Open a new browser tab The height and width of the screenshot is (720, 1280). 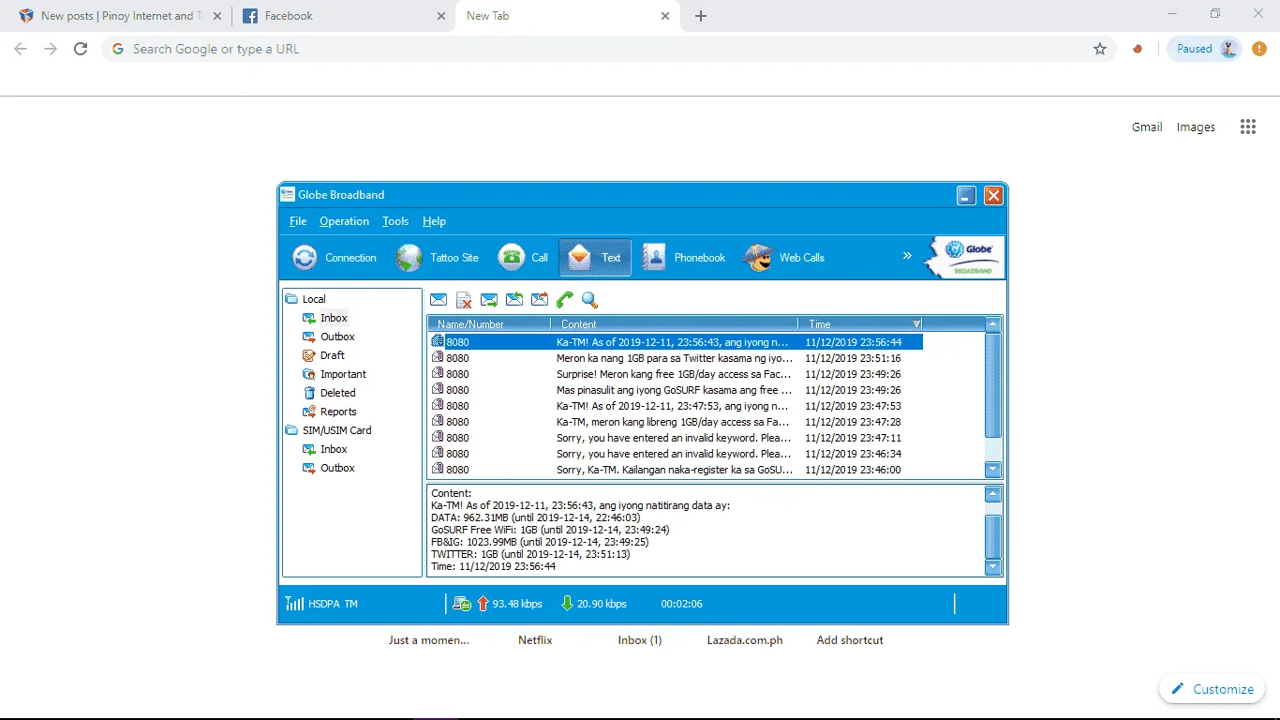[701, 16]
